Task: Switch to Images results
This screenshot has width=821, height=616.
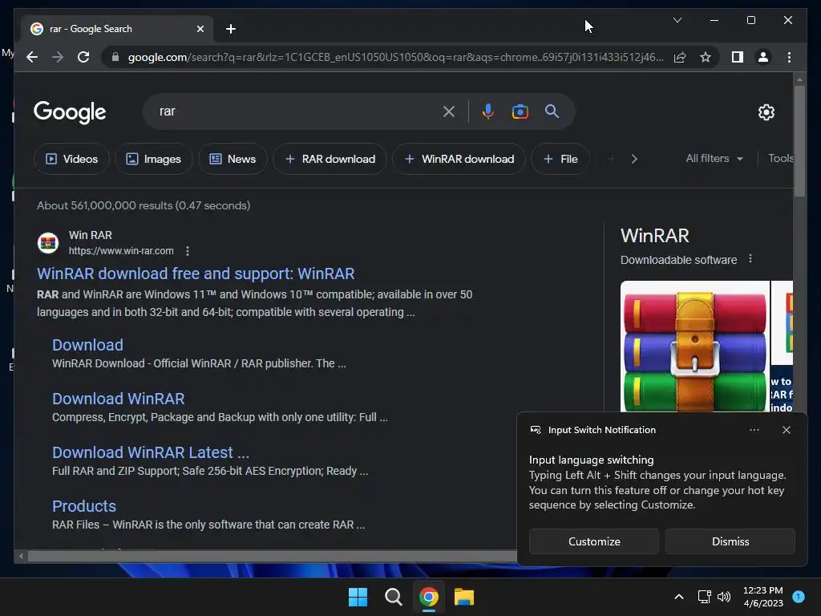Action: click(x=153, y=159)
